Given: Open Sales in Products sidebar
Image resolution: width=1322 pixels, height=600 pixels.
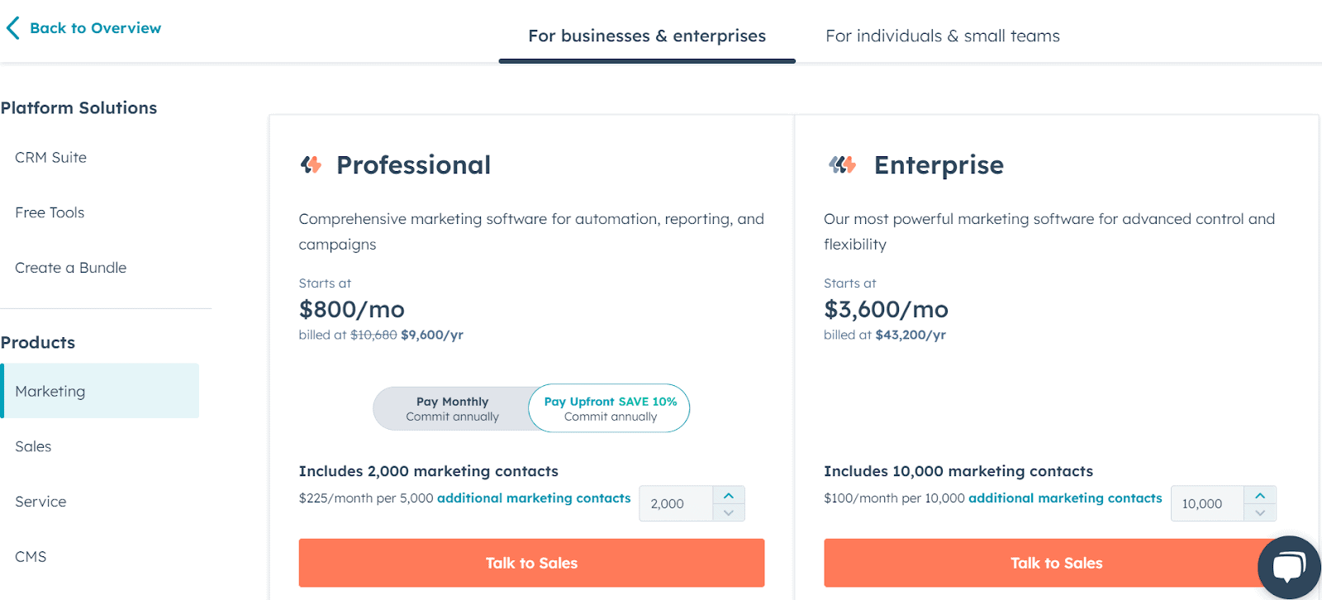Looking at the screenshot, I should click(33, 447).
